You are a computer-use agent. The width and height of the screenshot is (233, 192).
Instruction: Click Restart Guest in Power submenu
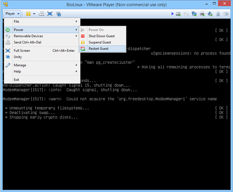[x=103, y=49]
